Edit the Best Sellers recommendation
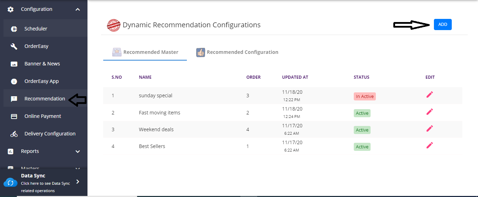Screen dimensions: 478x197 (x=430, y=145)
